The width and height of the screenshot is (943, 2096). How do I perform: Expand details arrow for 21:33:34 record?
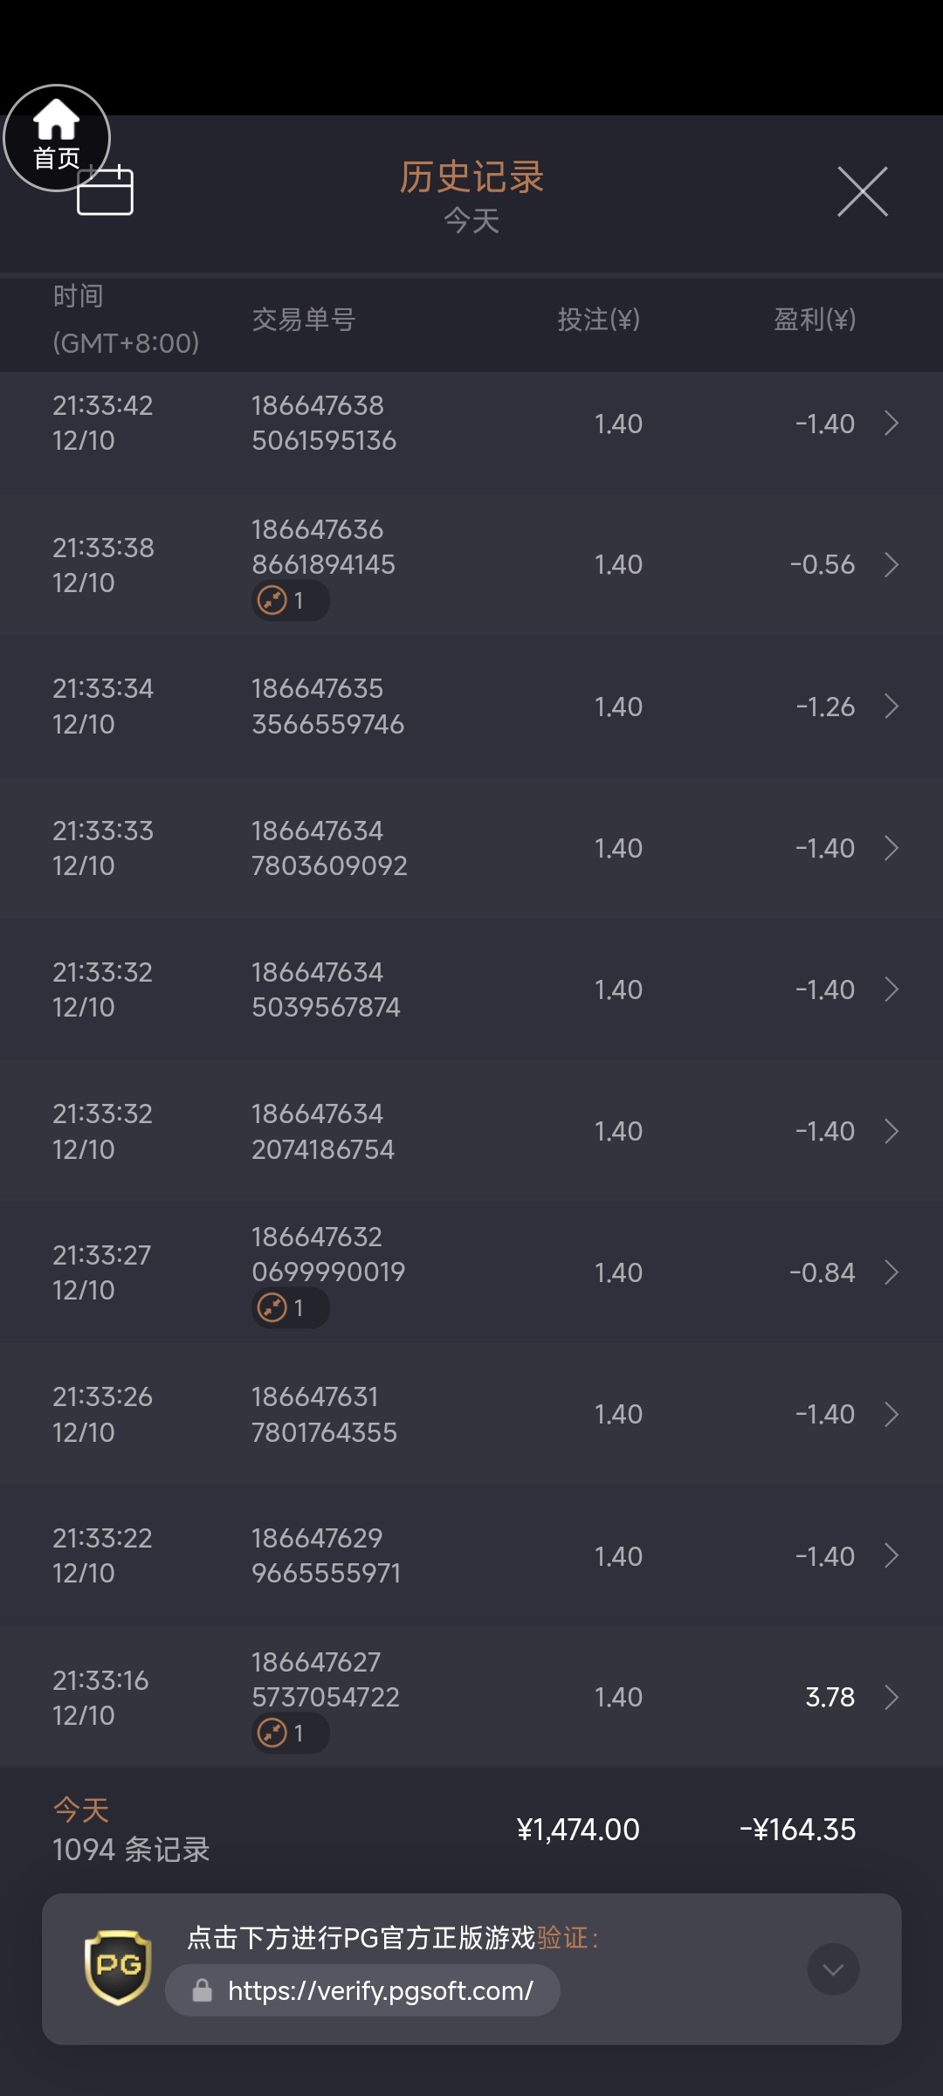click(x=891, y=707)
